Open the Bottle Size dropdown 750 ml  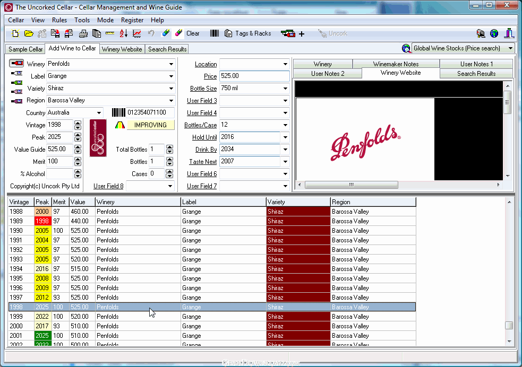point(285,89)
